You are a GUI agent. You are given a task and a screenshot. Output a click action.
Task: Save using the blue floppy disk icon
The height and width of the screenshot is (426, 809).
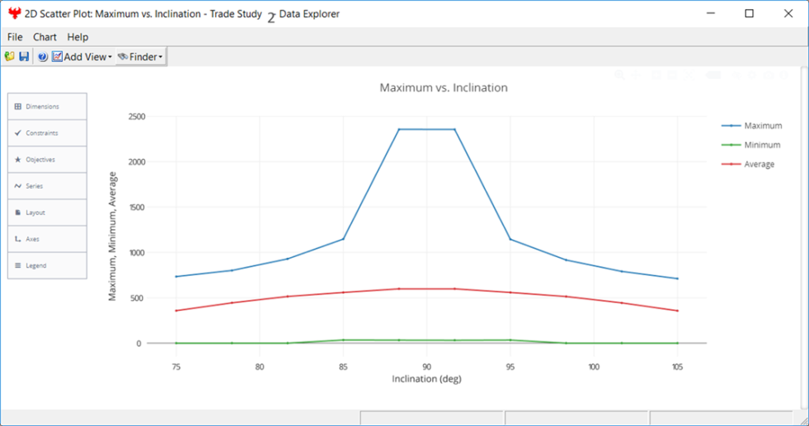click(24, 57)
